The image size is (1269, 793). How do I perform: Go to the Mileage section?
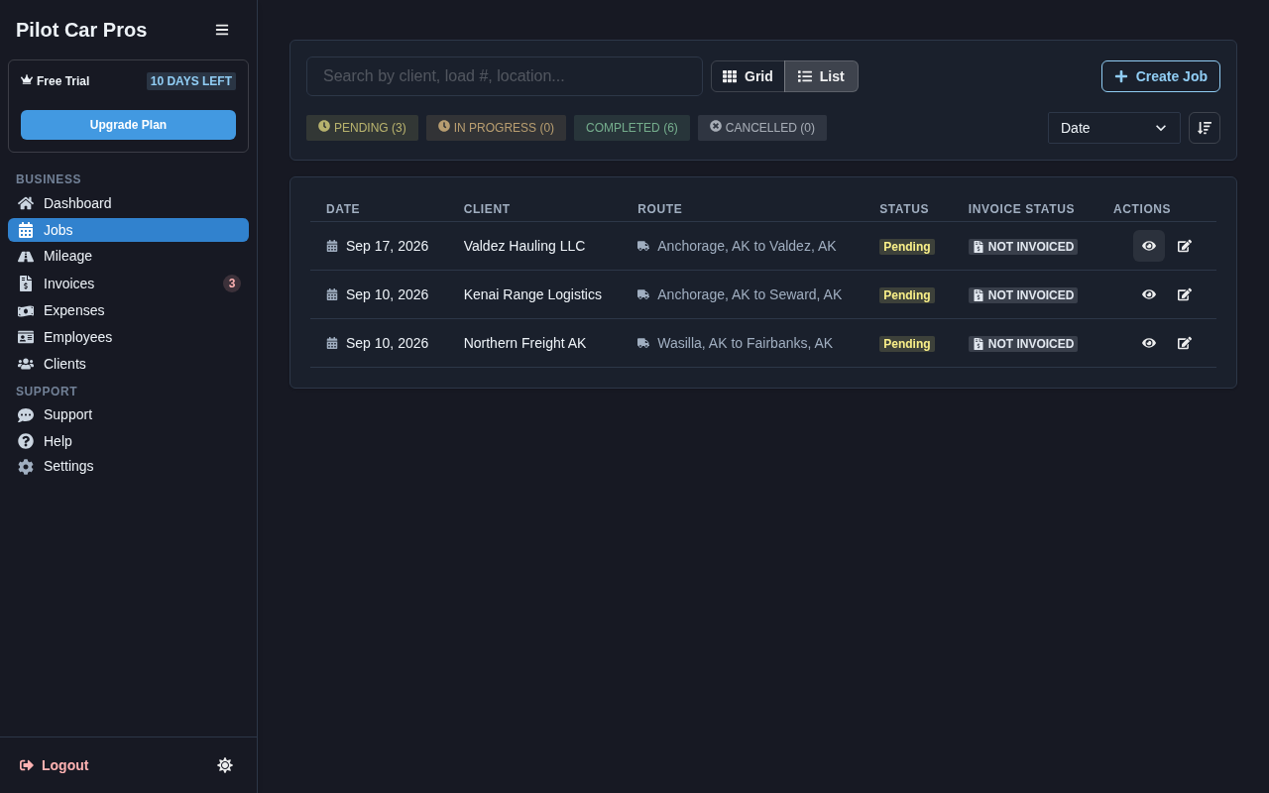pos(128,256)
